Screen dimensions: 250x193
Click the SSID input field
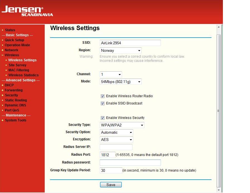130,43
